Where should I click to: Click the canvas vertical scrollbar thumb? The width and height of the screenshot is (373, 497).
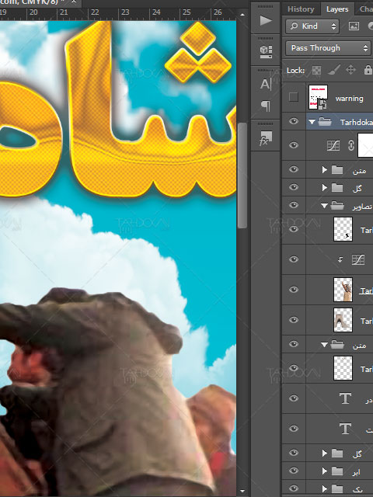pos(242,176)
